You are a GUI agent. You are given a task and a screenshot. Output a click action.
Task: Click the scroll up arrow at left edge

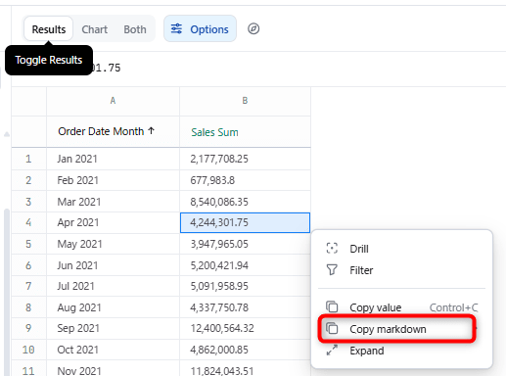point(7,134)
